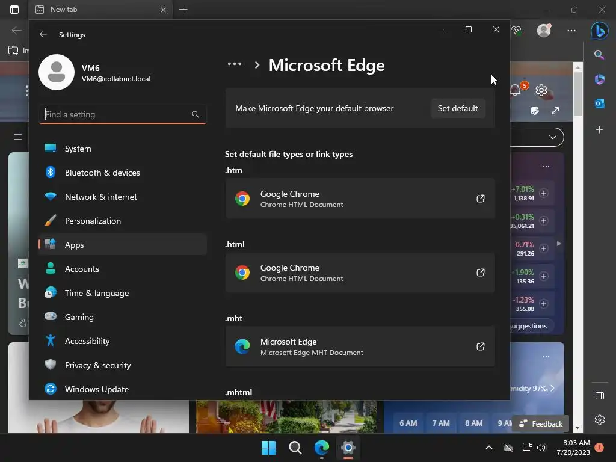Open Windows Update settings
This screenshot has height=462, width=616.
coord(123,389)
